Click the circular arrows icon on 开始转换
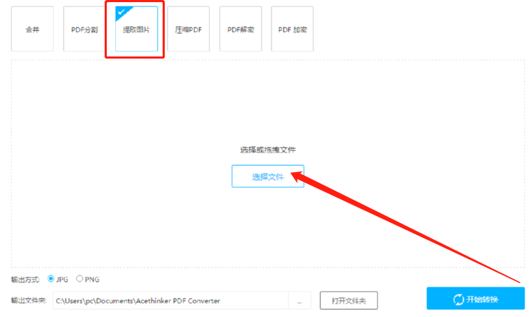This screenshot has width=531, height=317. click(459, 299)
